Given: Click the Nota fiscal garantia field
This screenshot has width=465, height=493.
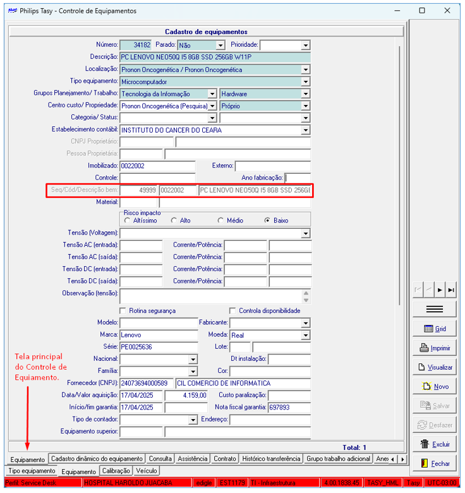Looking at the screenshot, I should tap(289, 408).
